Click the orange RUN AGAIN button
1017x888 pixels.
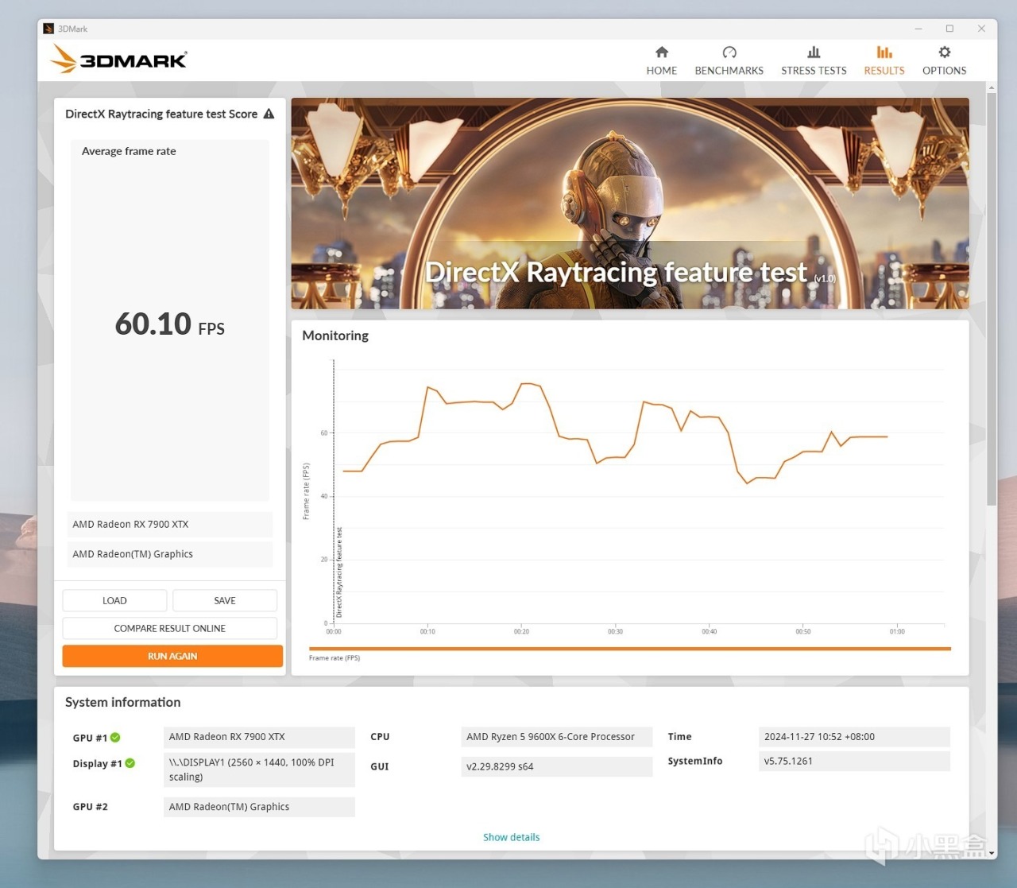(172, 656)
